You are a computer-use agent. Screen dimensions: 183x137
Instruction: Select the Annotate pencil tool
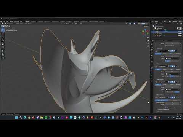[3, 51]
